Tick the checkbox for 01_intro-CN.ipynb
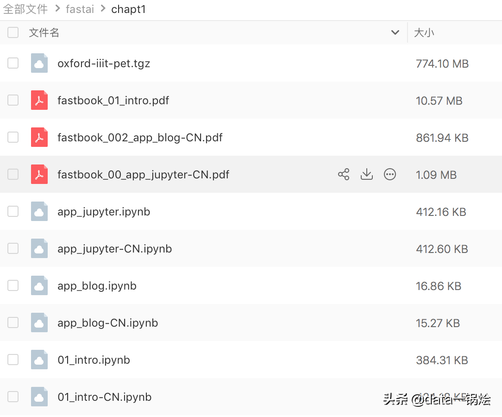502x417 pixels. (13, 397)
